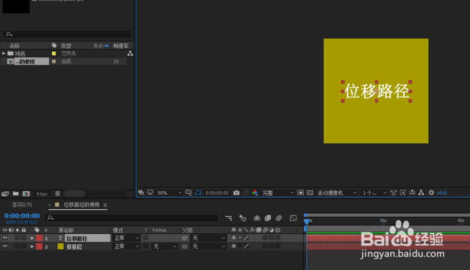The image size is (470, 270).
Task: Open parent dropdown for 背景层 layer
Action: pyautogui.click(x=209, y=246)
